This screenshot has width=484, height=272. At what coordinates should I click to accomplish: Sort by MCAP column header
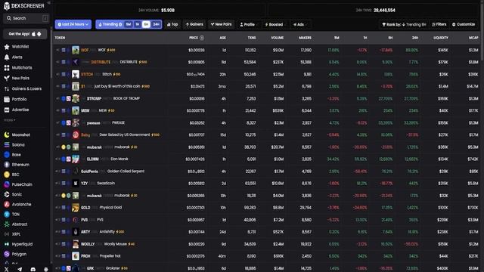[473, 38]
